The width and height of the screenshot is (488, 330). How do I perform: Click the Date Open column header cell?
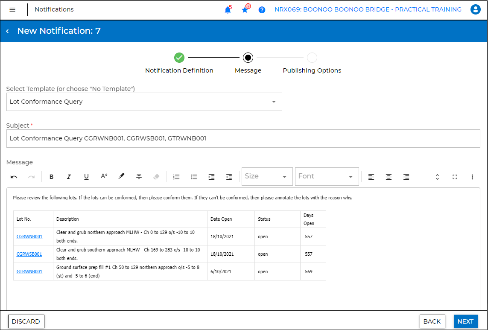coord(231,219)
